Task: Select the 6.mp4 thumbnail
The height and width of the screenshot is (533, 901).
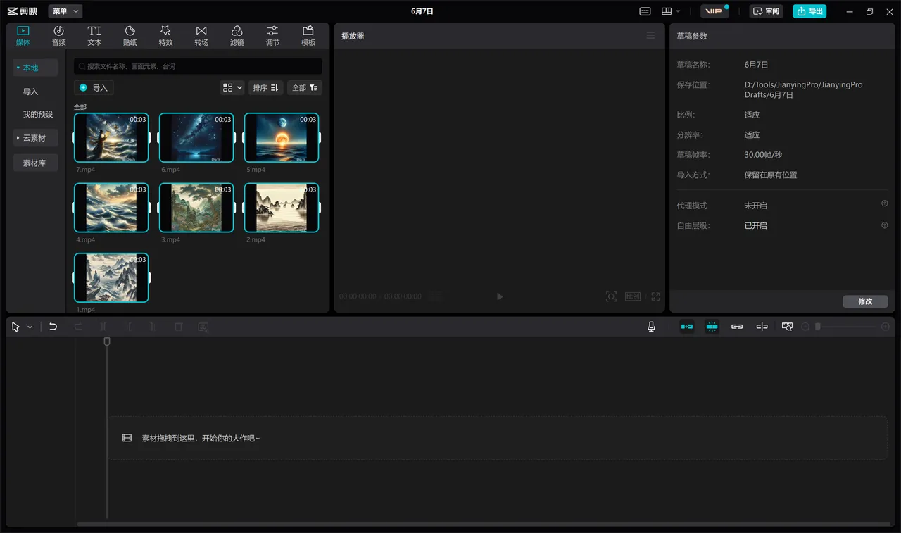Action: pyautogui.click(x=196, y=138)
